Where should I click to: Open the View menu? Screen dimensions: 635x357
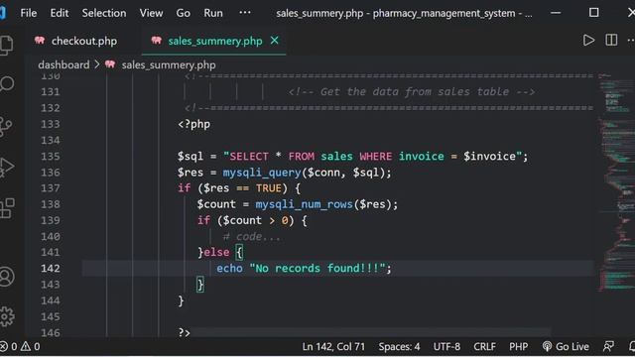(151, 13)
